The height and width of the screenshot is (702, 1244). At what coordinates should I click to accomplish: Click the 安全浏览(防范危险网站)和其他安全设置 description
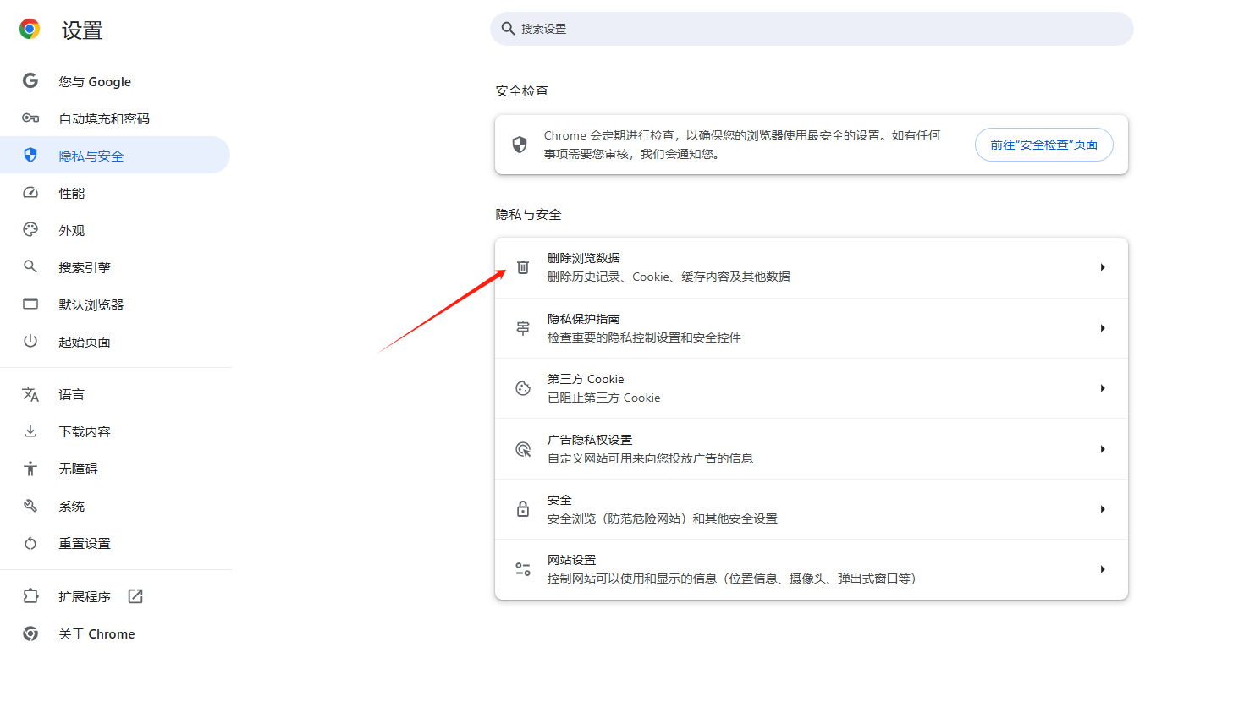point(663,518)
